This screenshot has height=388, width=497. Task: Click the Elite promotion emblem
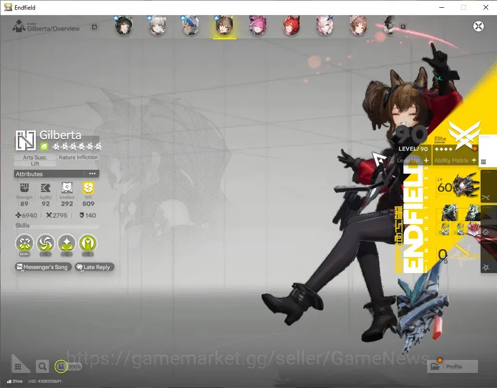tap(464, 135)
